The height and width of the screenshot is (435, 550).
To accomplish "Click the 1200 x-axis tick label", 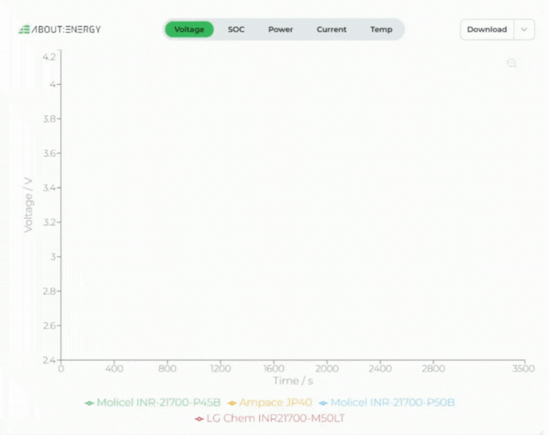I will coord(220,368).
